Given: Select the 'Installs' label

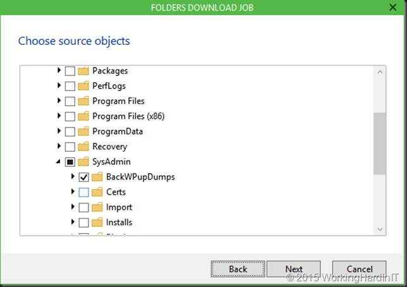Looking at the screenshot, I should pos(119,223).
